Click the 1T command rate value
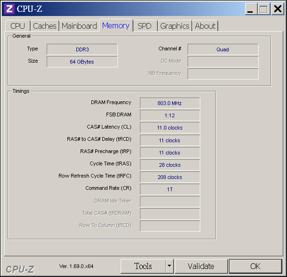Screen dimensions: 287x277 pyautogui.click(x=170, y=189)
